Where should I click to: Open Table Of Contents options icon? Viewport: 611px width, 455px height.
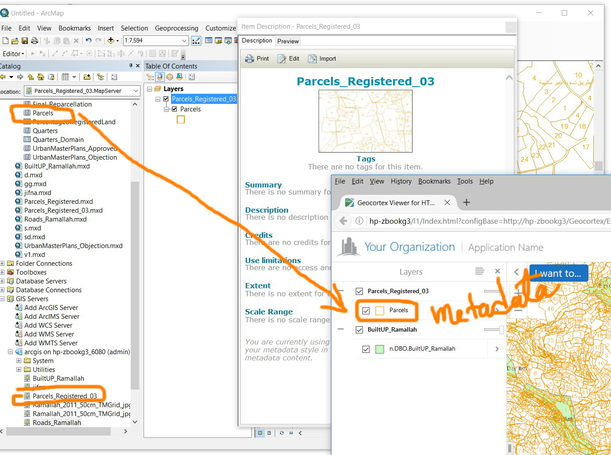(192, 77)
